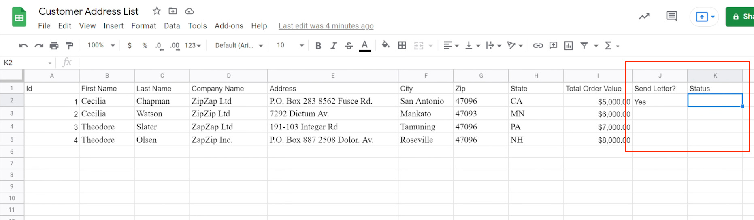
Task: Click the Insert link icon
Action: [x=538, y=46]
